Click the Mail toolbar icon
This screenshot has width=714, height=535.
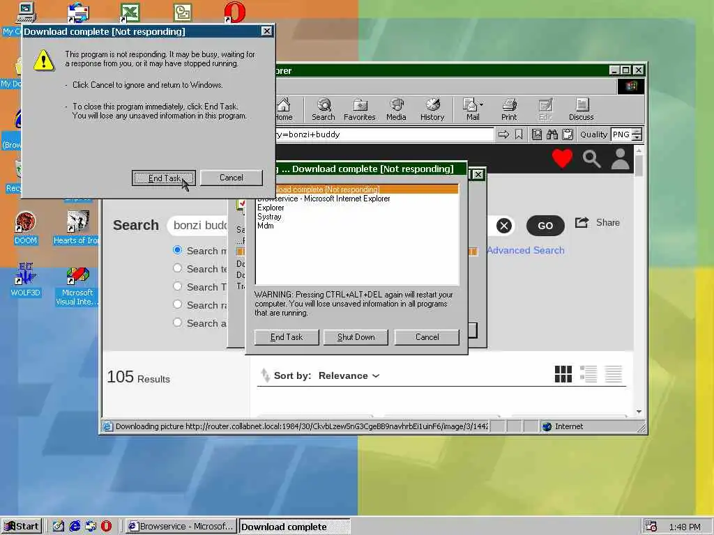coord(471,109)
